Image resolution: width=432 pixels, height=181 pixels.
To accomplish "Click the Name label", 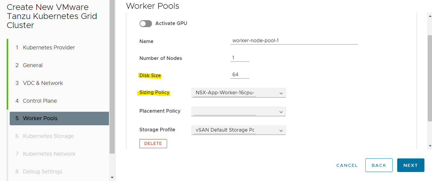I will point(146,42).
